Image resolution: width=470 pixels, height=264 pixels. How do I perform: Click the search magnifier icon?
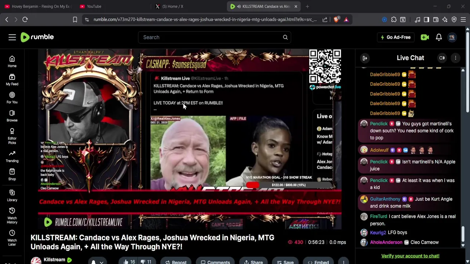285,37
